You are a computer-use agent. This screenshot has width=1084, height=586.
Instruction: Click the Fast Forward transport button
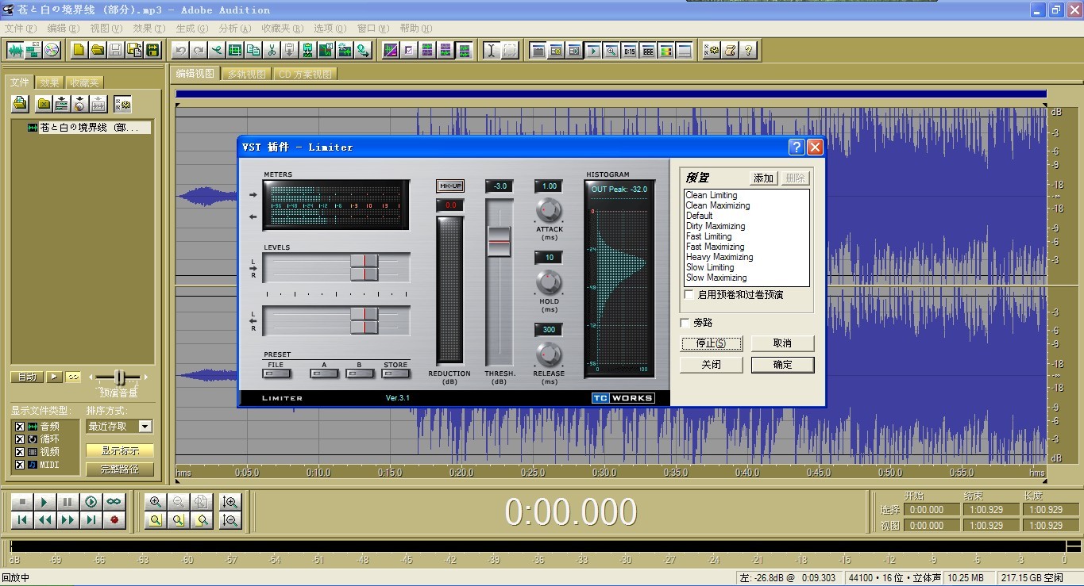[x=68, y=520]
